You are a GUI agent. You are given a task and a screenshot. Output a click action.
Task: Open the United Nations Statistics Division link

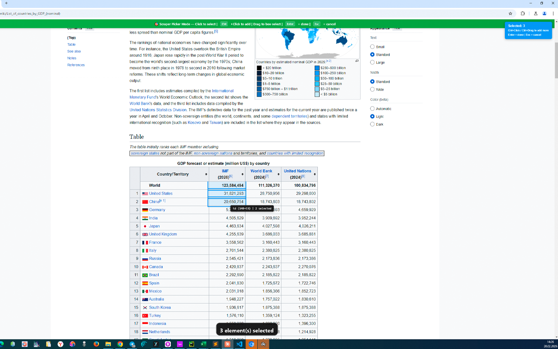coord(158,110)
